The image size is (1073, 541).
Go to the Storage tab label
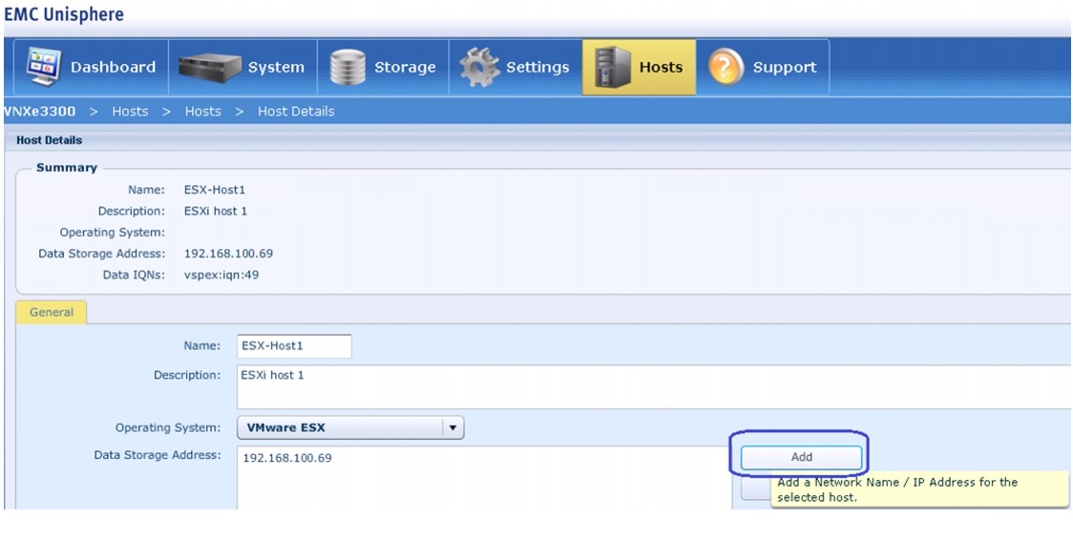(x=405, y=67)
